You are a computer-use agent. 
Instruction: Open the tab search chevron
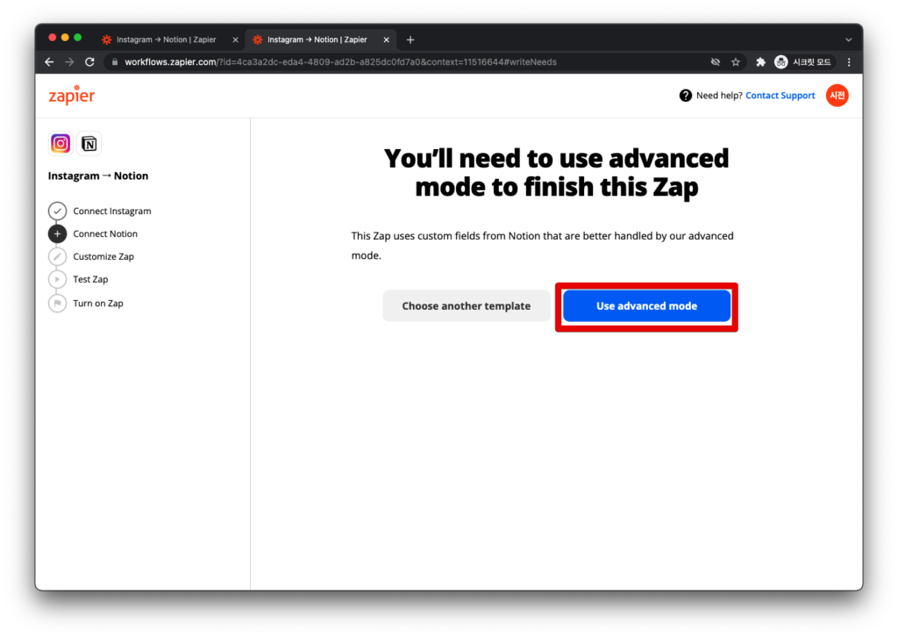pyautogui.click(x=849, y=39)
